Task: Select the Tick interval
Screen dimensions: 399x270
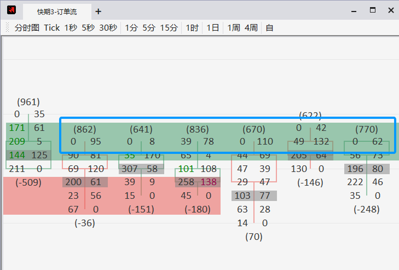Action: pos(52,28)
